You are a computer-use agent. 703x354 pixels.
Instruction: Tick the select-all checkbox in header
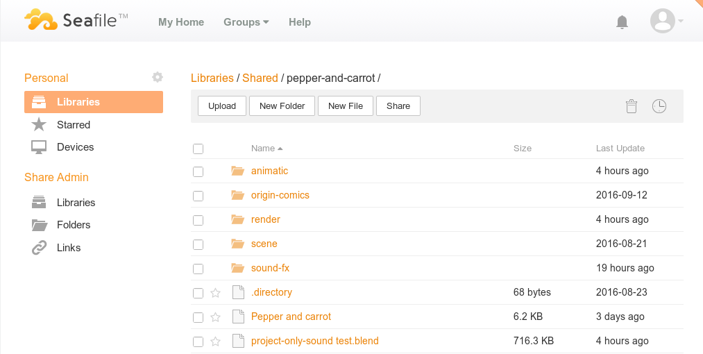click(198, 149)
